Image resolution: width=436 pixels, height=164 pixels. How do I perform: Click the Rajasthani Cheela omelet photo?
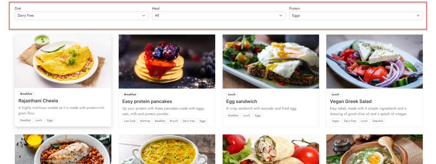pos(63,61)
